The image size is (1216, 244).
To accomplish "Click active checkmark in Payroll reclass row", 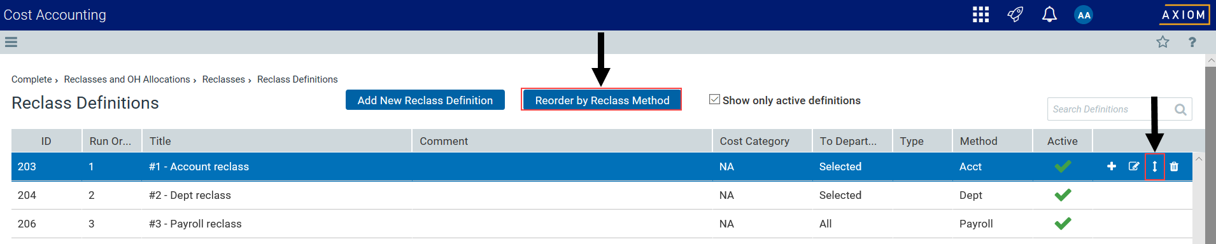I will (1063, 223).
